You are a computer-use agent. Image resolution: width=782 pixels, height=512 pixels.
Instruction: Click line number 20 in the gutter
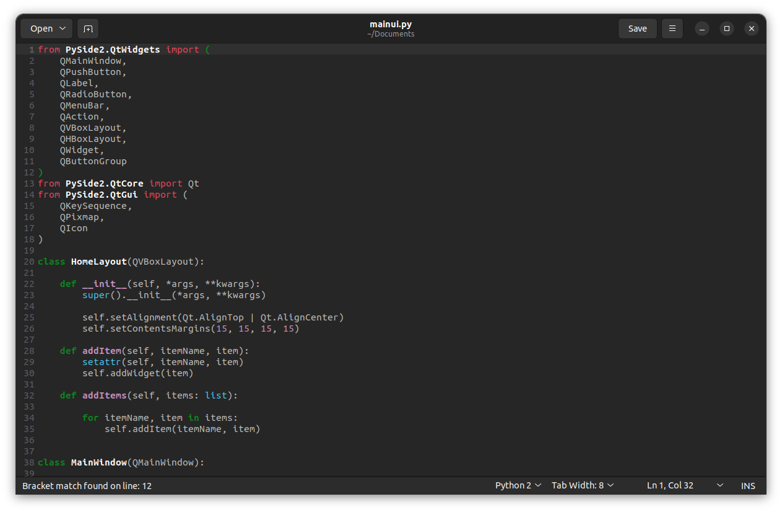point(29,262)
